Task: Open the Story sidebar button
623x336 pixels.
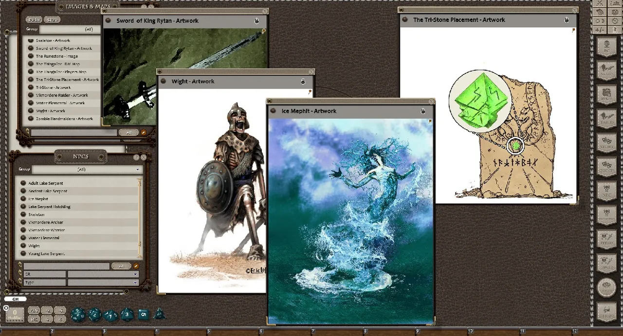Action: tap(606, 142)
